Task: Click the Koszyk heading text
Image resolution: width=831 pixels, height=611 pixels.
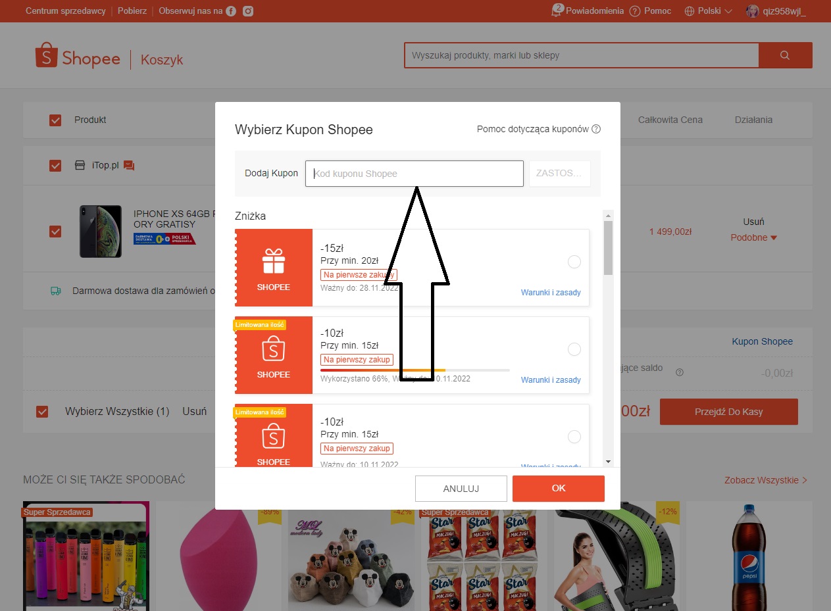Action: pyautogui.click(x=162, y=60)
